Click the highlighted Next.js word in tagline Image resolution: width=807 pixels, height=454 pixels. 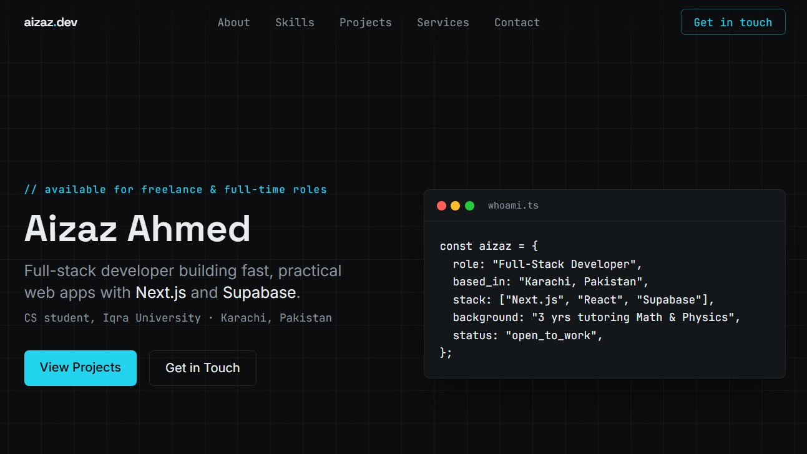(x=161, y=292)
